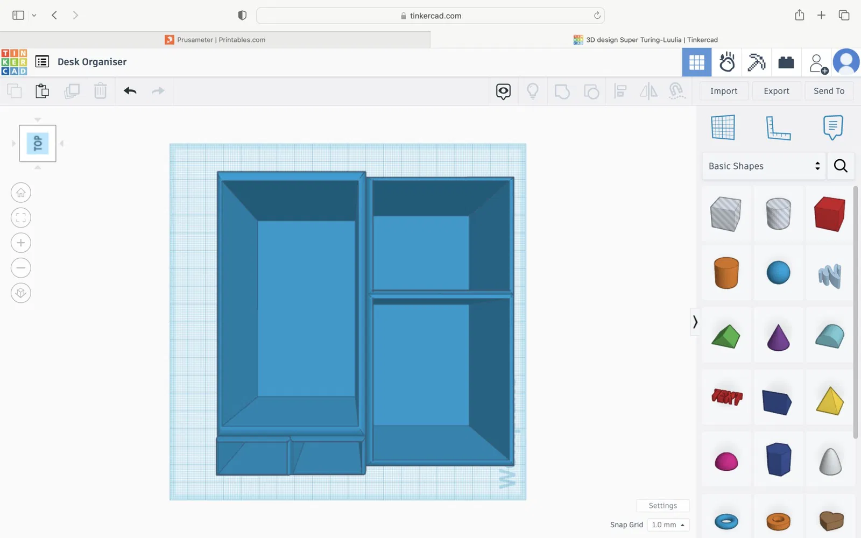Open the Blocks pickaxe mode icon
The height and width of the screenshot is (538, 861).
[757, 62]
